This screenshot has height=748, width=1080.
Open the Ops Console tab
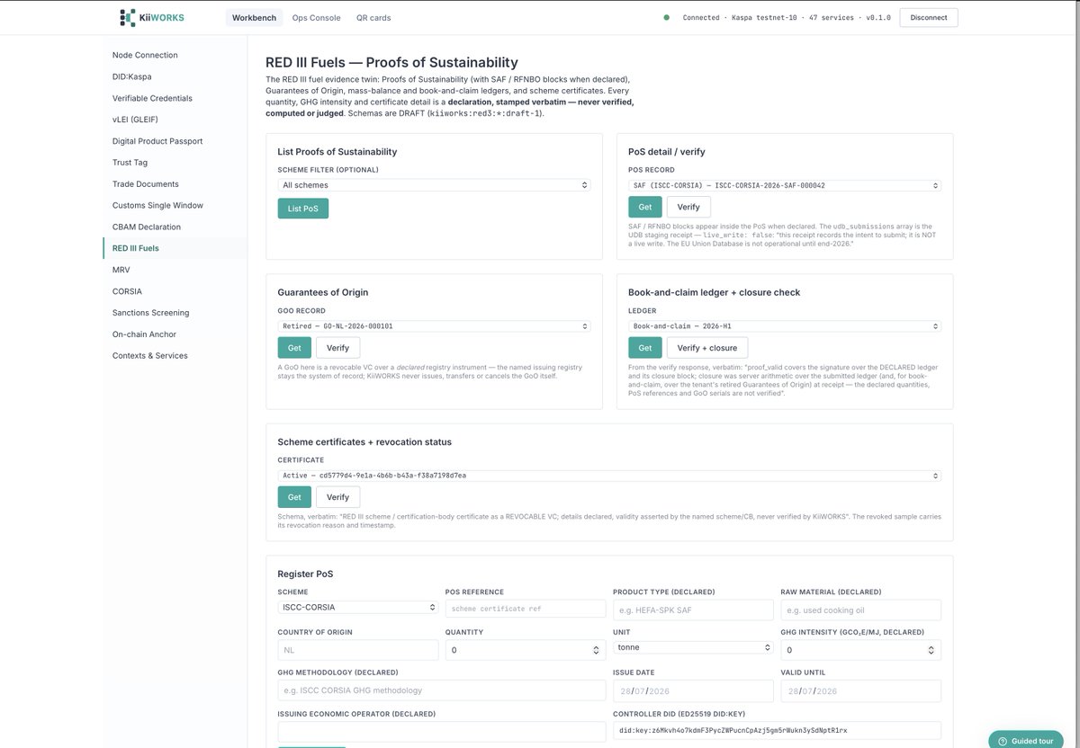pyautogui.click(x=317, y=18)
